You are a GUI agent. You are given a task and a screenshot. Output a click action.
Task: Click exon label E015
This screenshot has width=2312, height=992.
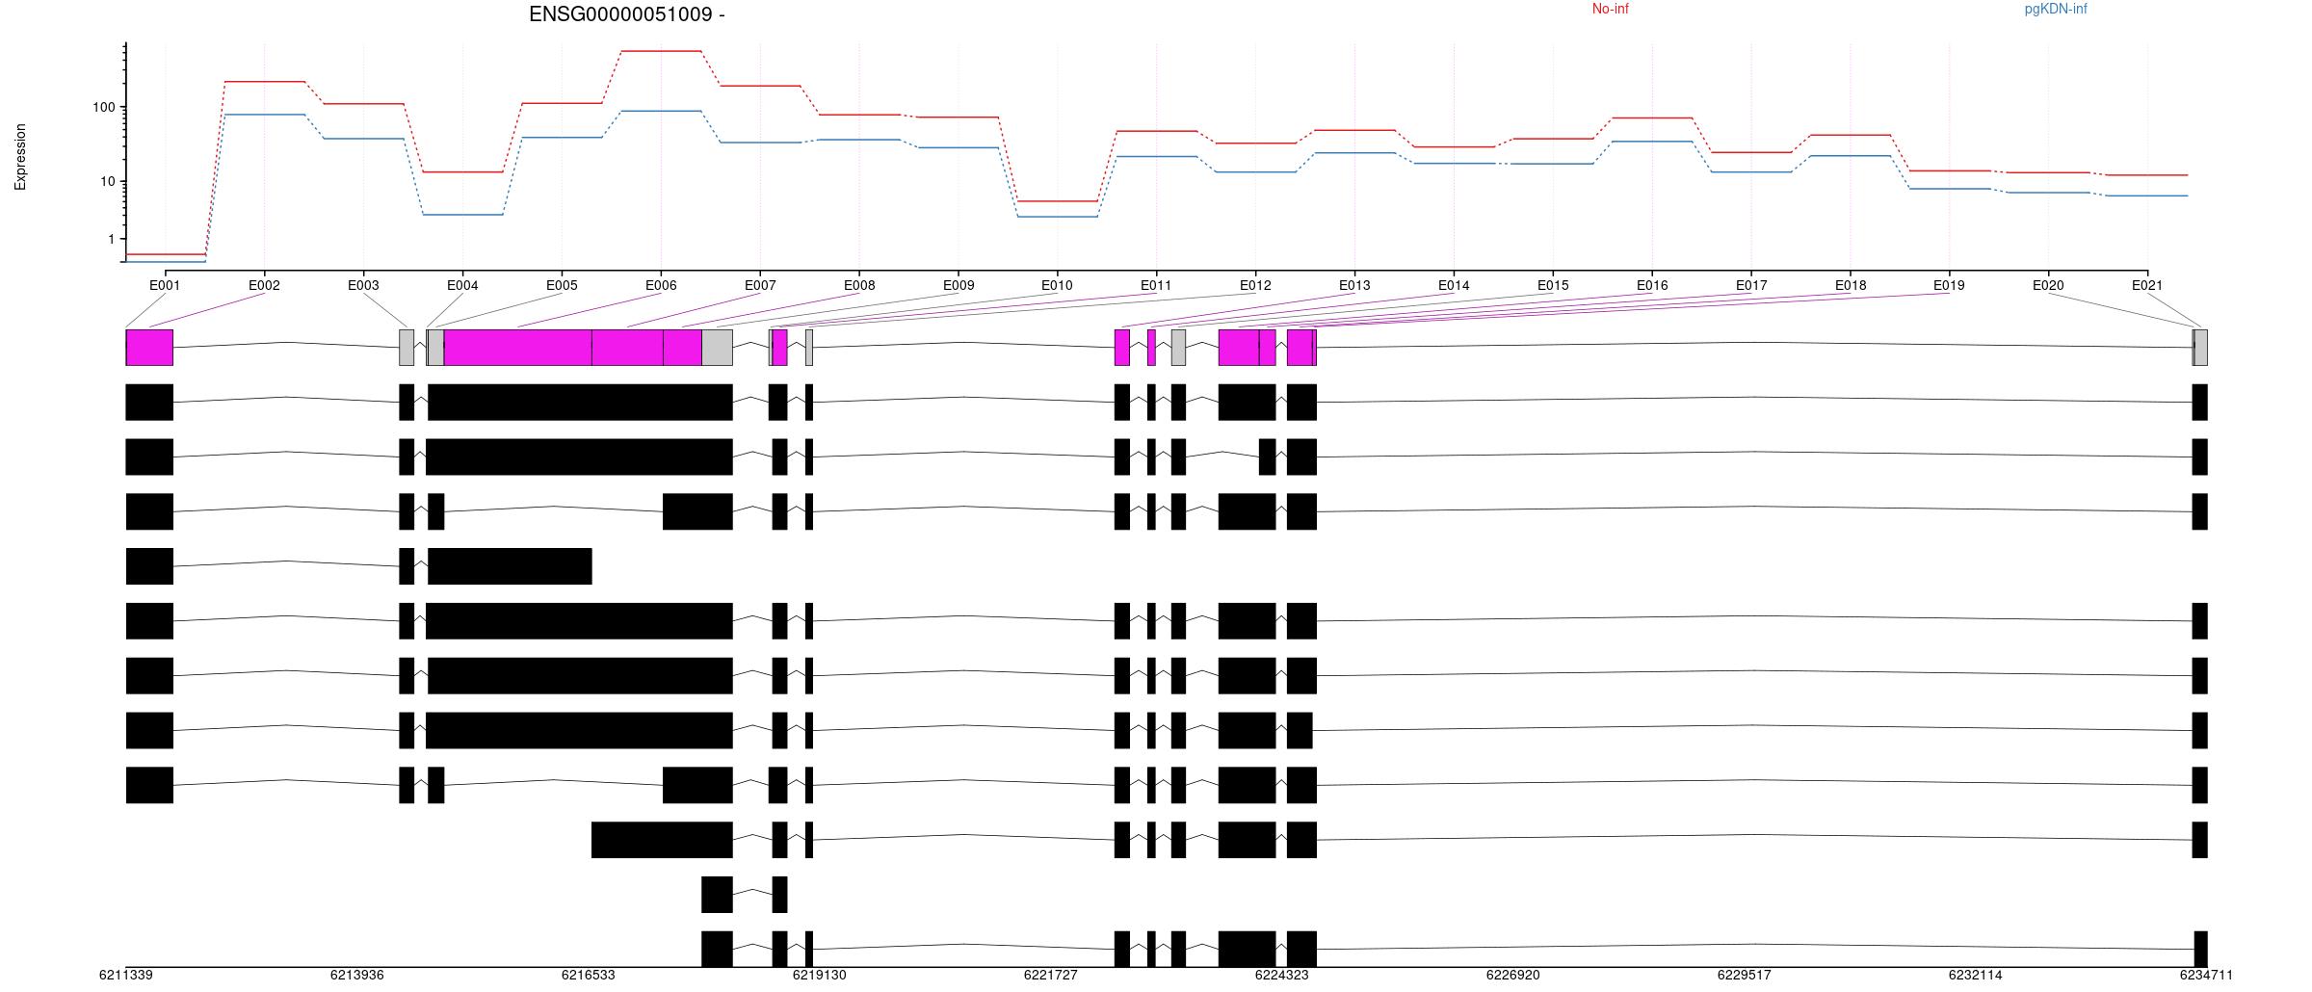click(x=1553, y=285)
